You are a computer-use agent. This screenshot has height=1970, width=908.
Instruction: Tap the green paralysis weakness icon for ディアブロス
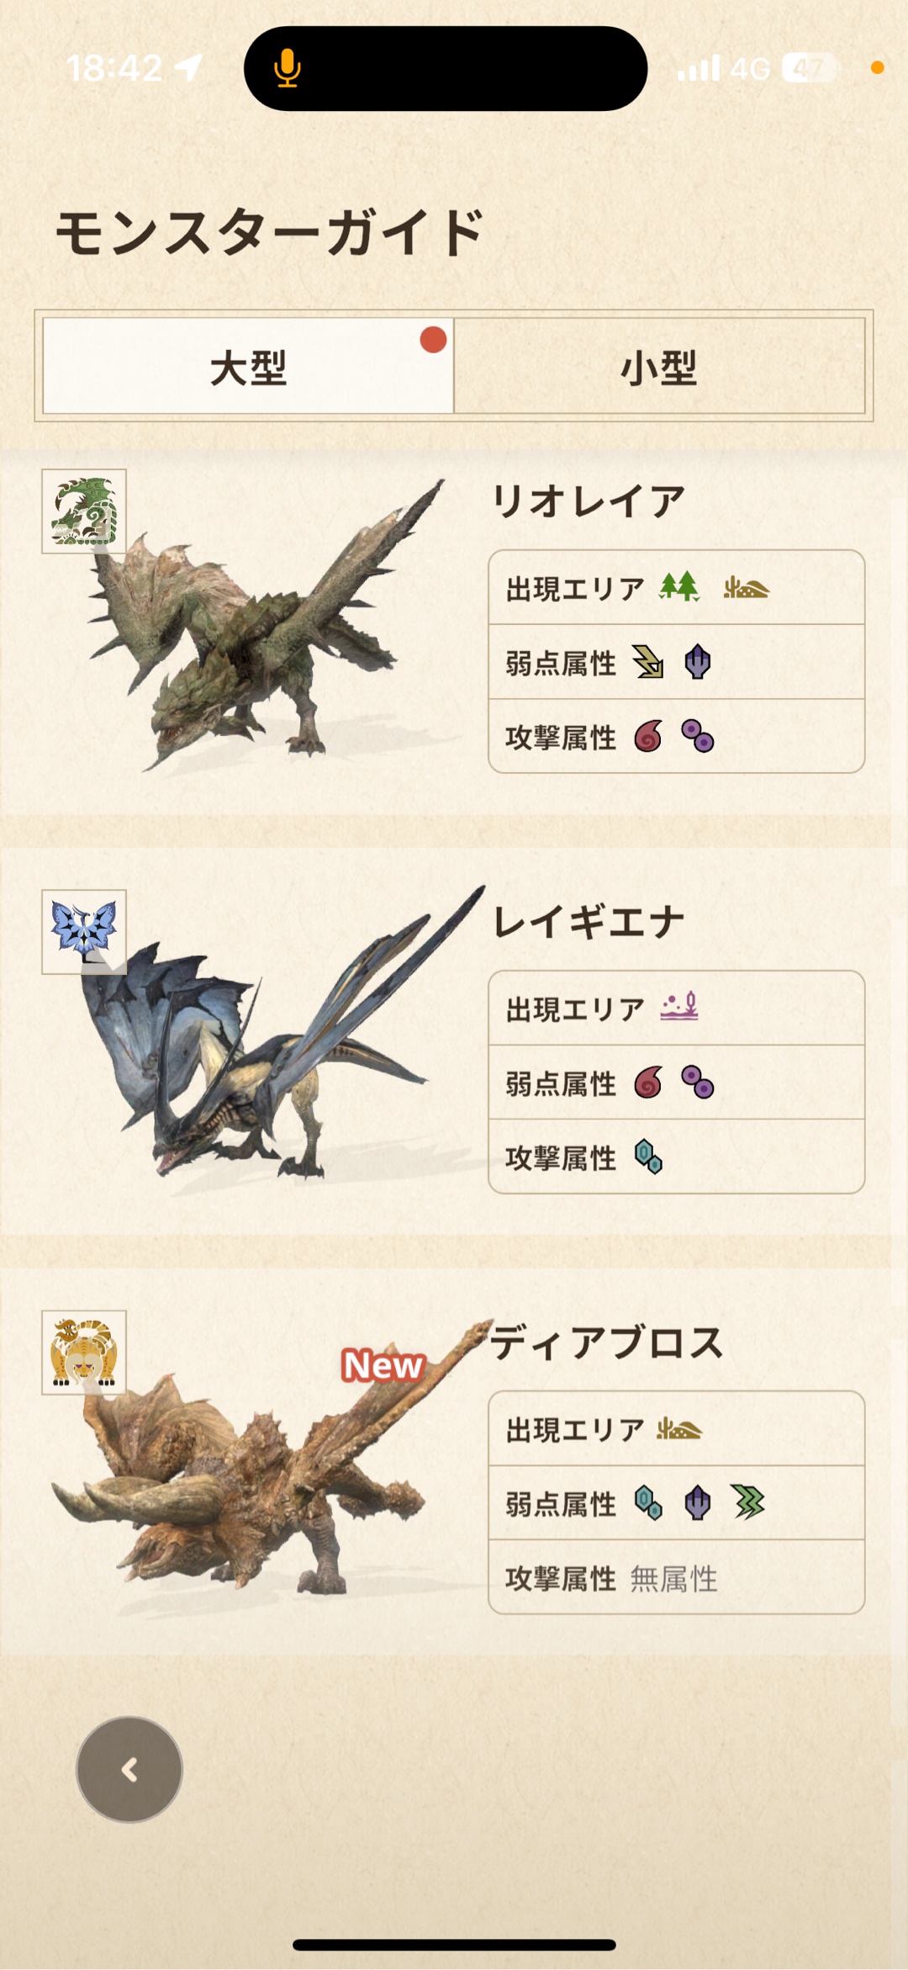click(748, 1502)
